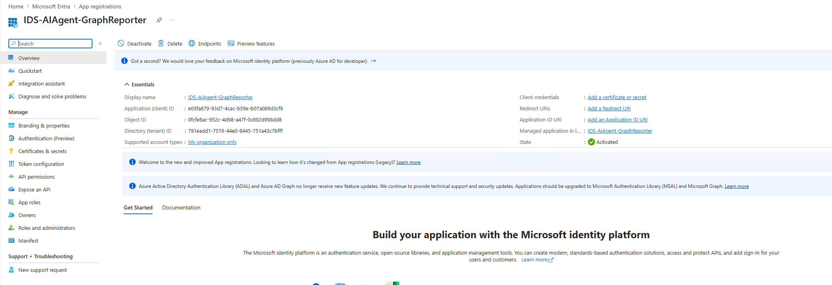Open the more options ellipsis beside title
This screenshot has width=832, height=285.
click(172, 20)
